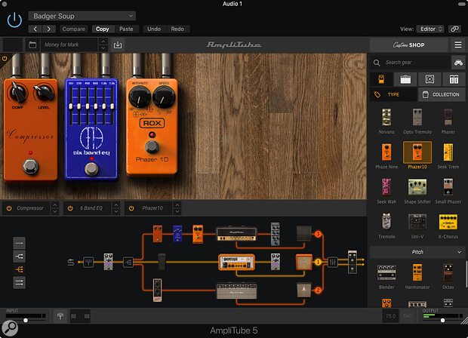The image size is (468, 338).
Task: Open the preset browser folder icon
Action: [32, 45]
